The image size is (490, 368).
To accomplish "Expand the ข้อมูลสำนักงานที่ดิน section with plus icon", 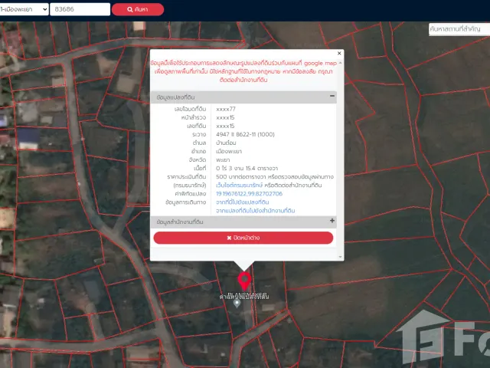I will click(332, 221).
